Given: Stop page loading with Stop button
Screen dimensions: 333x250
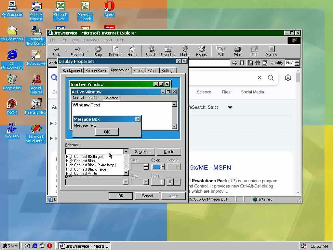Looking at the screenshot, I should click(98, 51).
